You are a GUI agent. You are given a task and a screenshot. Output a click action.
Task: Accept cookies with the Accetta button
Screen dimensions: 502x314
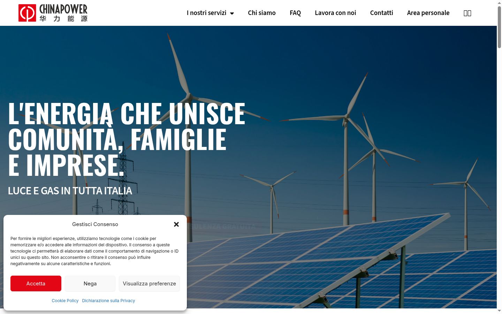click(x=36, y=284)
